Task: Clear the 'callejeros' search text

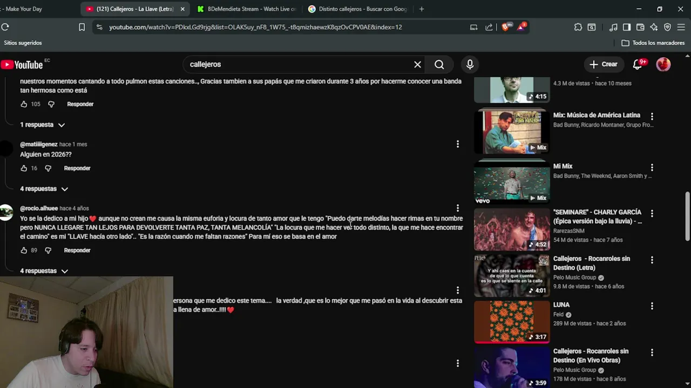Action: (x=417, y=65)
